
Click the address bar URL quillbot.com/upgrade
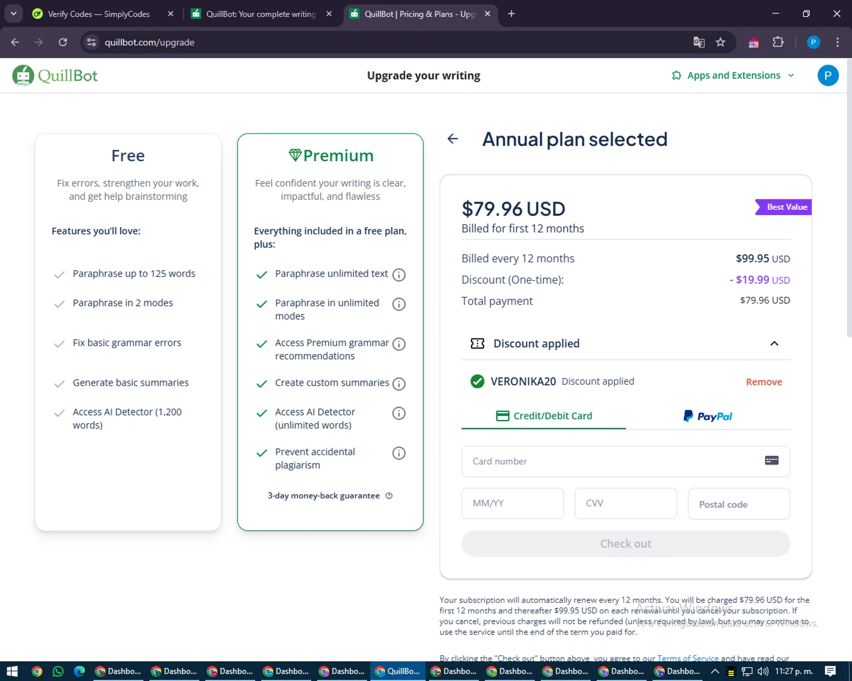[x=149, y=43]
